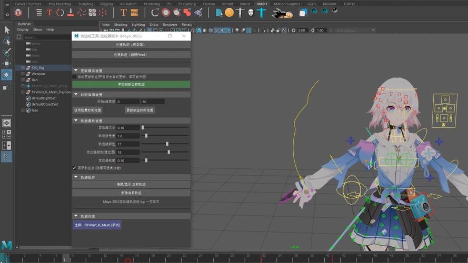
Task: Click the Maya logo at bottom left
Action: 6,245
